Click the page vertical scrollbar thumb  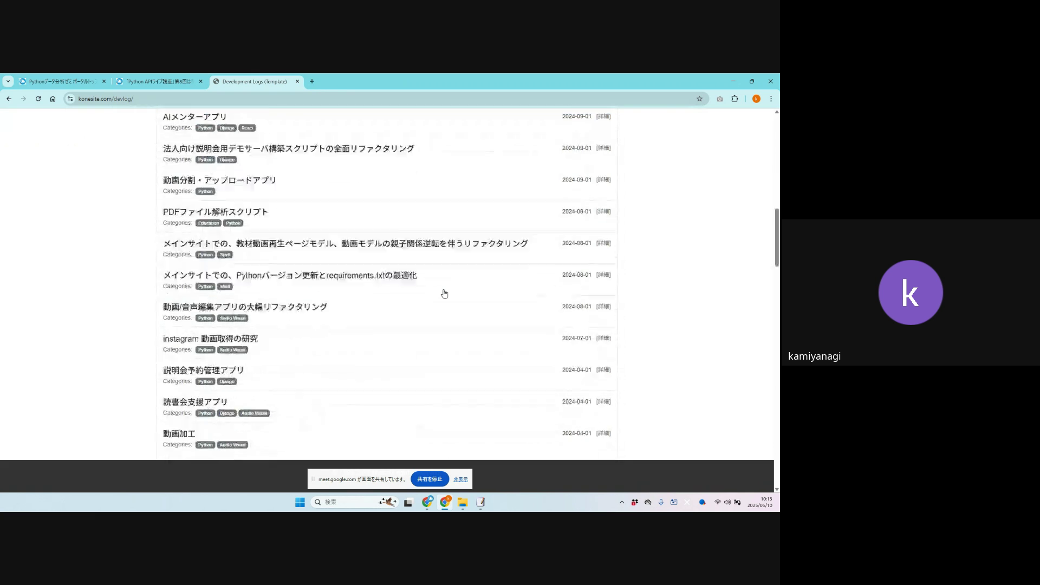click(776, 237)
